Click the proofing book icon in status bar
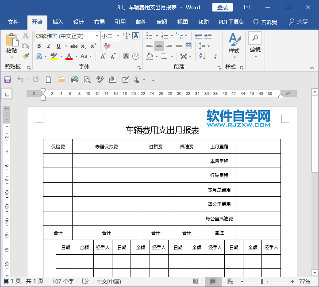The image size is (319, 287). 85,282
